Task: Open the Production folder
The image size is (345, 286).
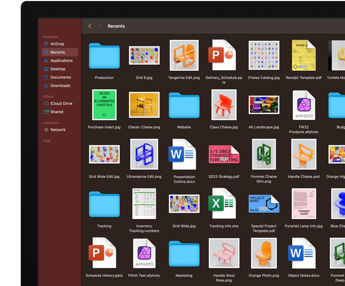Action: [104, 56]
